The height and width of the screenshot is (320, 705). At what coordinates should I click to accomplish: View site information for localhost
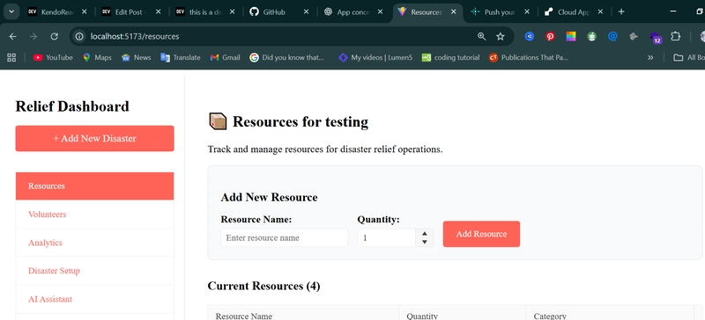click(x=79, y=36)
